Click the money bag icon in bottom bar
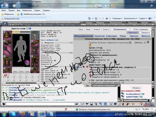The width and height of the screenshot is (156, 117). tap(123, 104)
